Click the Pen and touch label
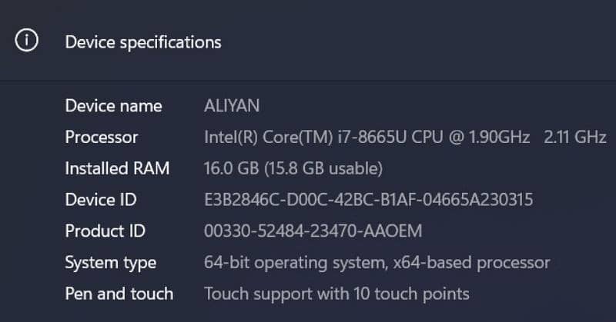Image resolution: width=616 pixels, height=322 pixels. (119, 294)
